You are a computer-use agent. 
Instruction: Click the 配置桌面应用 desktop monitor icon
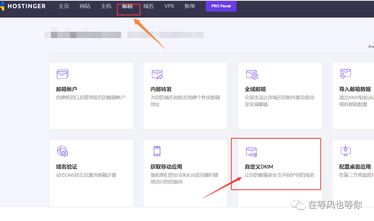pos(345,151)
